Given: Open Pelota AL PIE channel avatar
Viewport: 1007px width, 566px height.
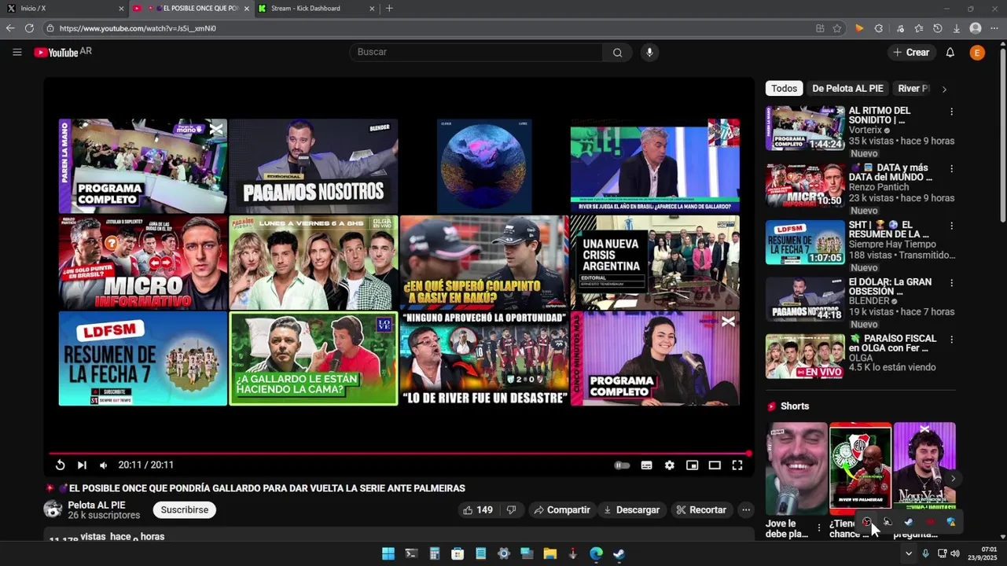Looking at the screenshot, I should 53,509.
